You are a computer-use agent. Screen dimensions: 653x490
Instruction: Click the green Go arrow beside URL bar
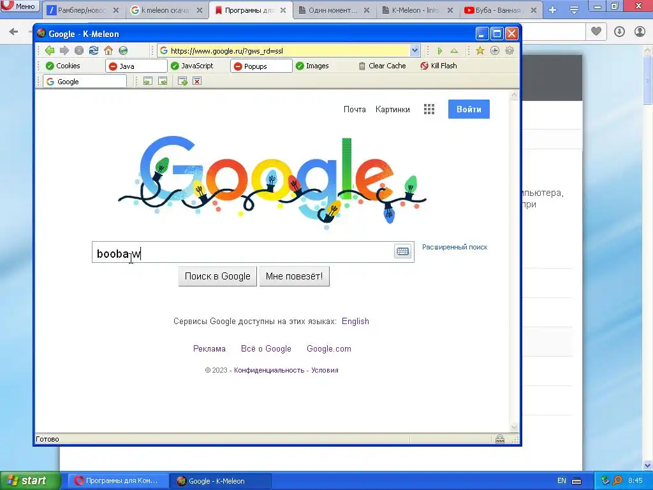pyautogui.click(x=440, y=51)
